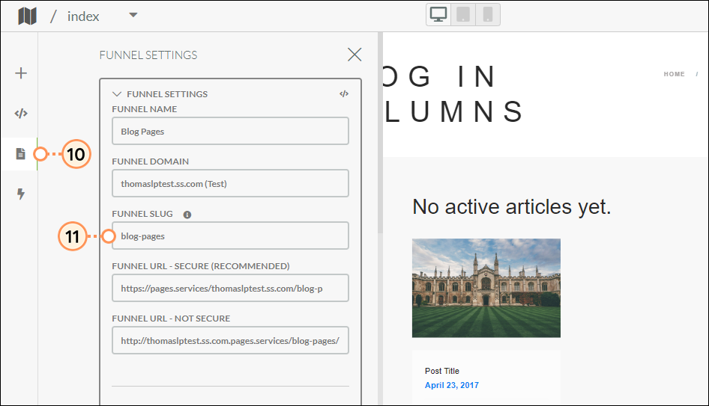
Task: Click the settings panel vertical scrollbar
Action: pyautogui.click(x=380, y=133)
